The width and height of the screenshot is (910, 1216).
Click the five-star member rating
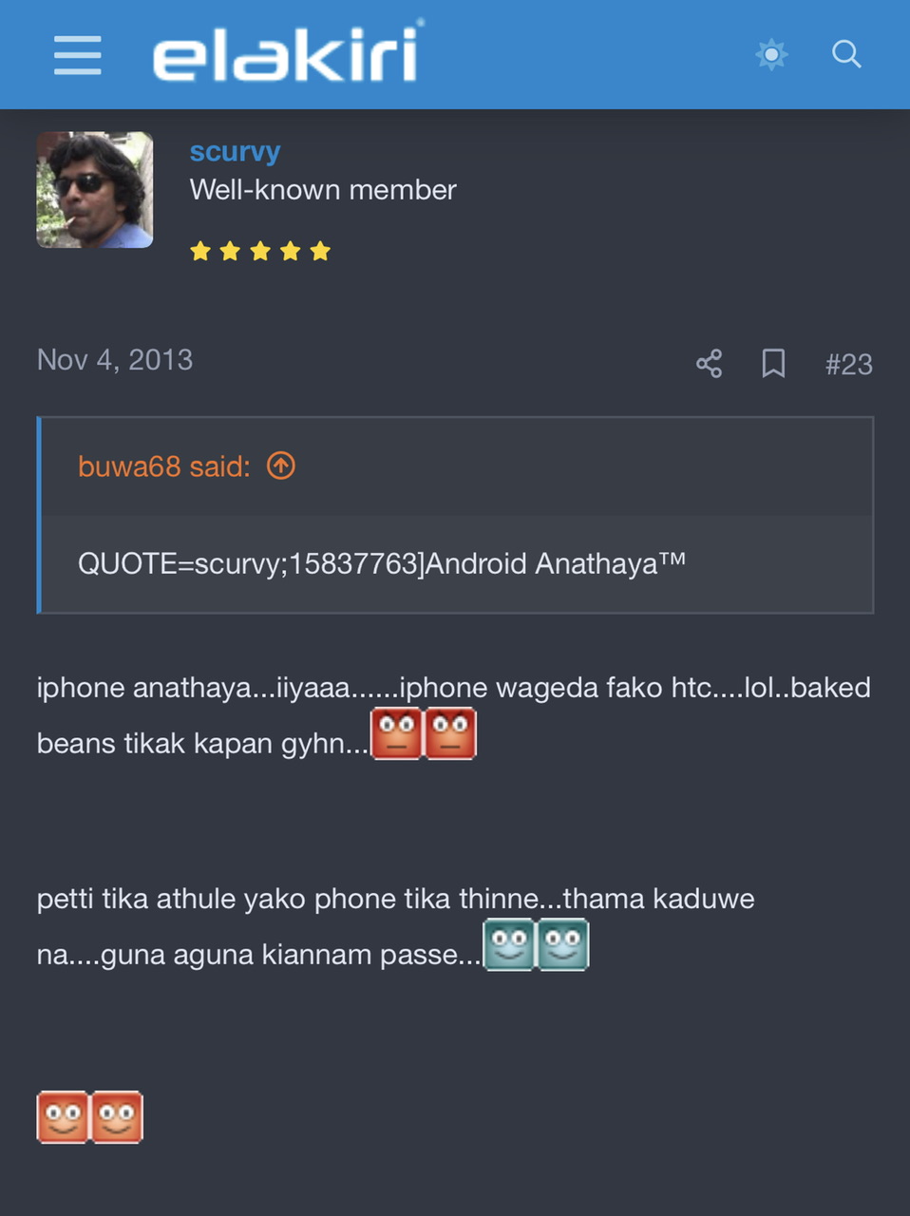260,251
